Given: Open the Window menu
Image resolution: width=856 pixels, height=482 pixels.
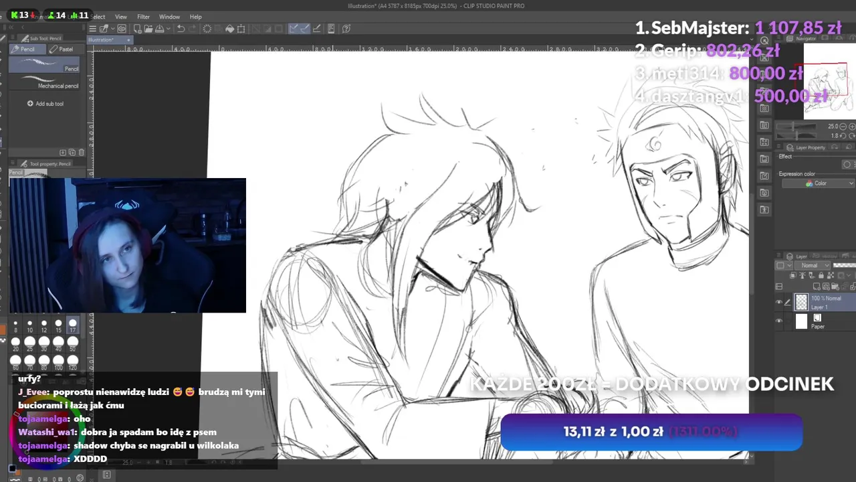Looking at the screenshot, I should click(x=169, y=17).
